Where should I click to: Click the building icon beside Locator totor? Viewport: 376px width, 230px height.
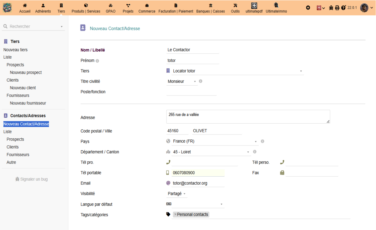tap(168, 71)
